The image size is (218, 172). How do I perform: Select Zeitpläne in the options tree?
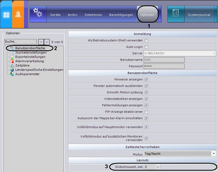(22, 65)
